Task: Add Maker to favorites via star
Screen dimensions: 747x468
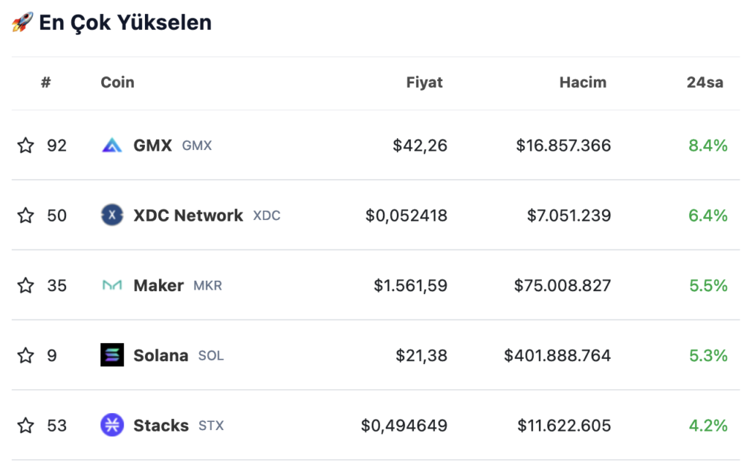Action: tap(26, 285)
